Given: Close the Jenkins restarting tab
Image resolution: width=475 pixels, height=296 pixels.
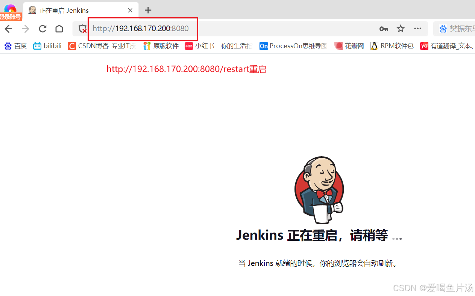Looking at the screenshot, I should point(130,11).
